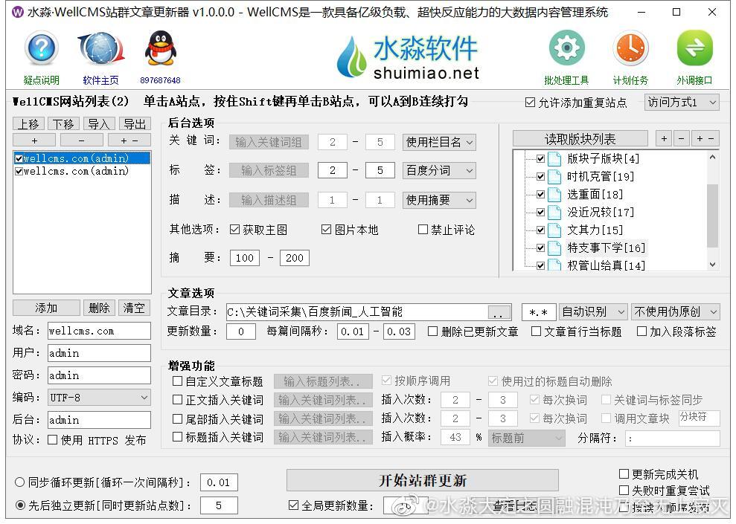736x524 pixels.
Task: Enable 禁止评论 checkbox
Action: click(x=423, y=230)
